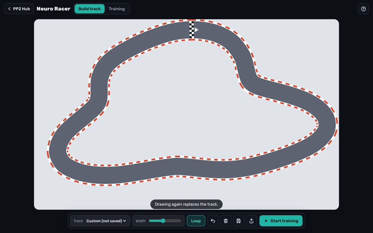Switch to the Training tab
This screenshot has width=373, height=233.
(x=117, y=9)
